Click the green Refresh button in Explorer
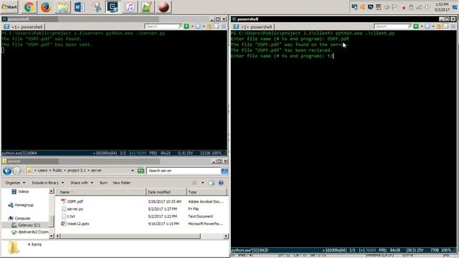This screenshot has width=459, height=258. tap(141, 171)
